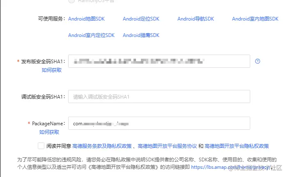Click the 可使用服务 label

tap(52, 19)
